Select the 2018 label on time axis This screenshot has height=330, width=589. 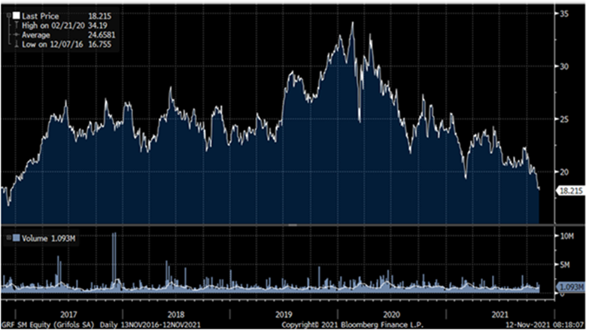click(175, 313)
